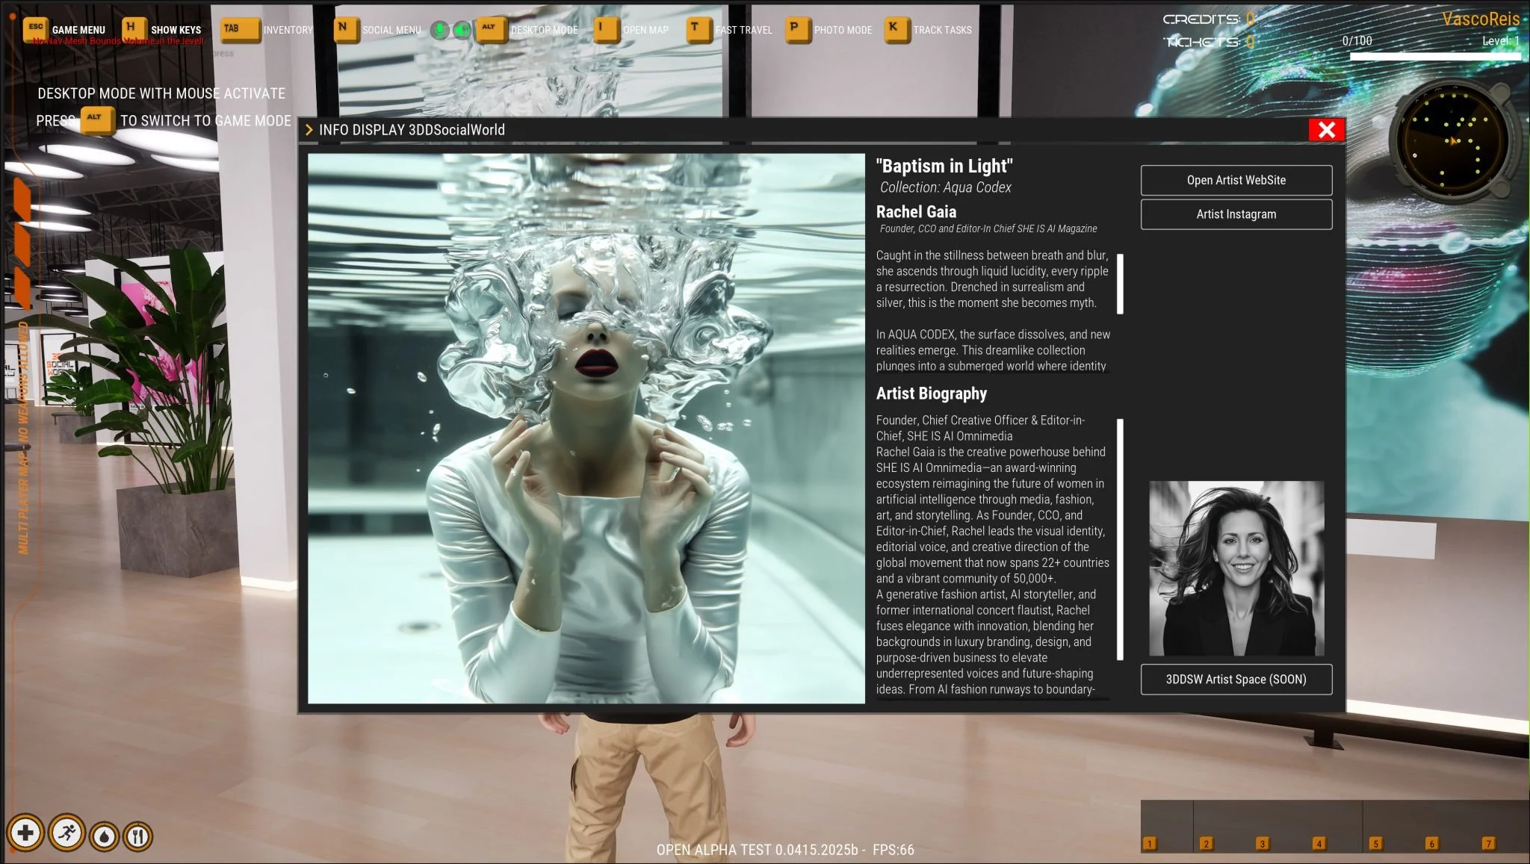Select hotbar slot number 4
Viewport: 1530px width, 864px height.
(1319, 844)
